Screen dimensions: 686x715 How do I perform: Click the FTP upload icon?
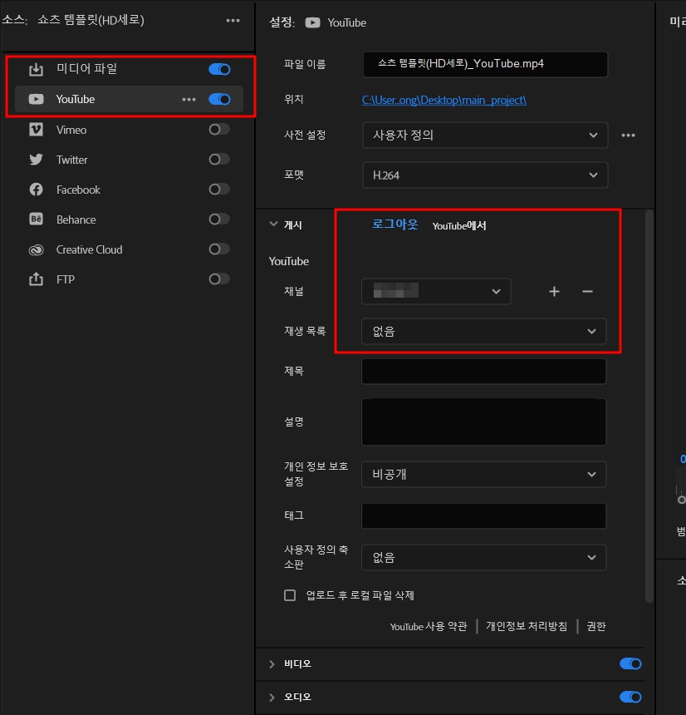point(36,279)
